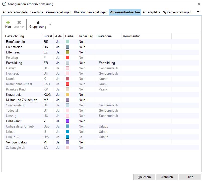Select the Militär und Zivilschutz entry
Viewport: 203px width, 182px height.
point(21,100)
